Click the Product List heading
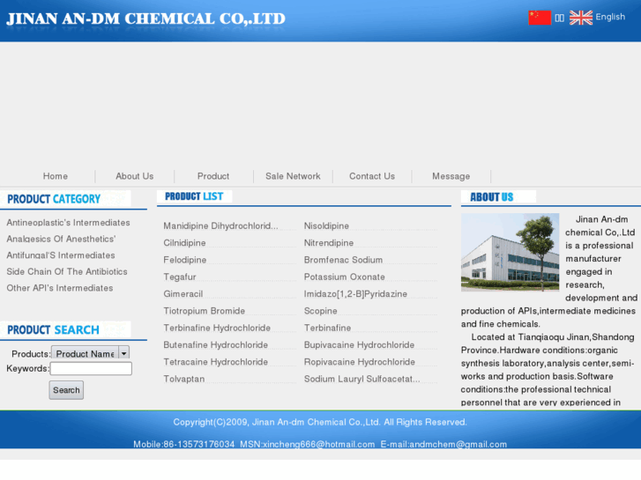The image size is (641, 480). click(x=194, y=196)
